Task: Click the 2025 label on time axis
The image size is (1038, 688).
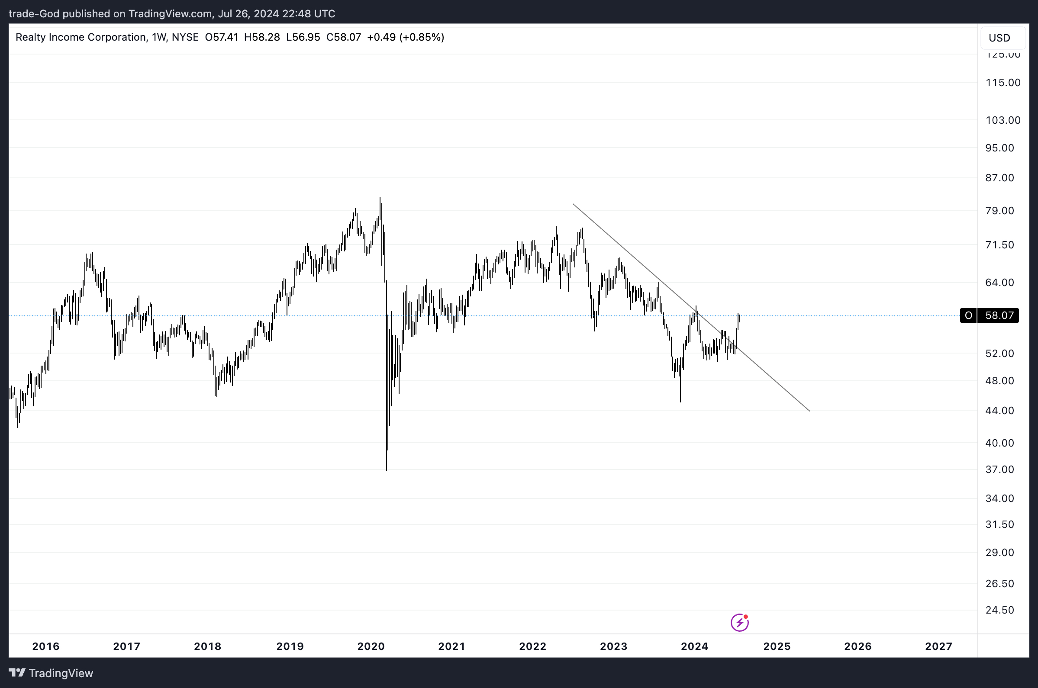Action: pos(777,646)
